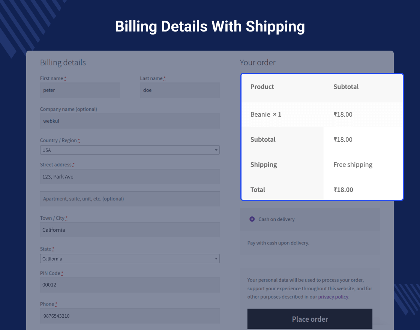
Task: Click the Street address field
Action: coord(130,177)
